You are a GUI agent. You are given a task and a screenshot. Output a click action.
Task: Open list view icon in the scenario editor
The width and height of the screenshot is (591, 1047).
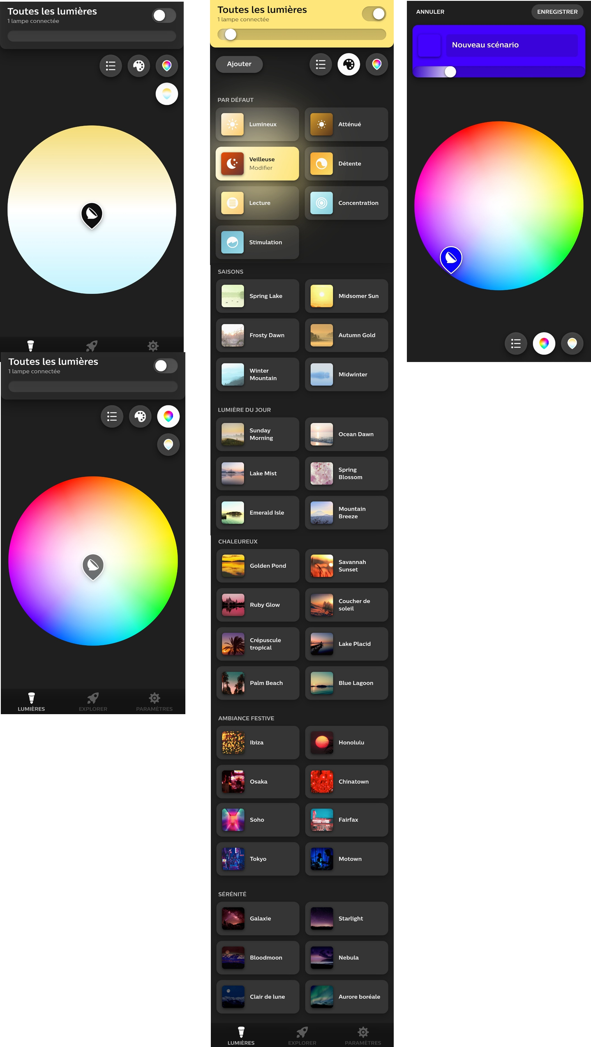(516, 344)
